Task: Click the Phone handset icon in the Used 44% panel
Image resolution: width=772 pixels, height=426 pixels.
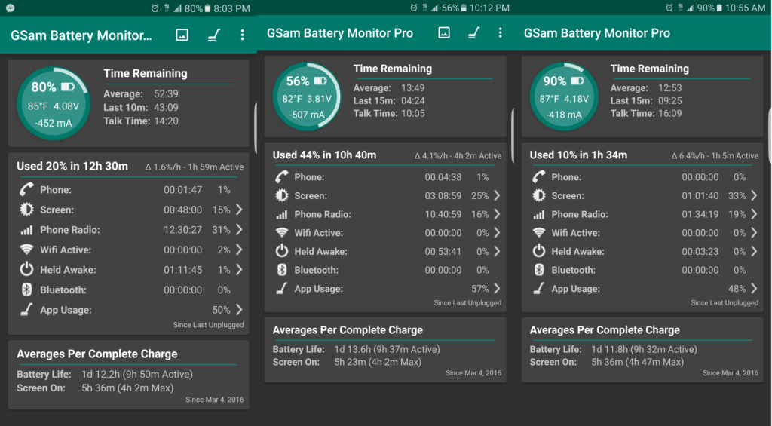Action: pyautogui.click(x=282, y=176)
